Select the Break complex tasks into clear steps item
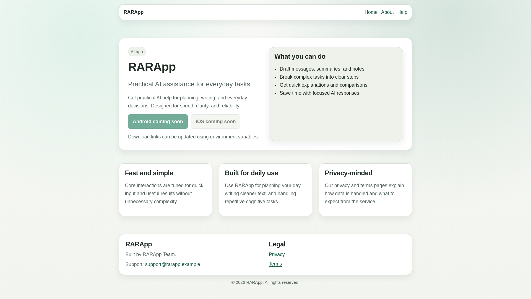Viewport: 531px width, 299px height. [319, 77]
